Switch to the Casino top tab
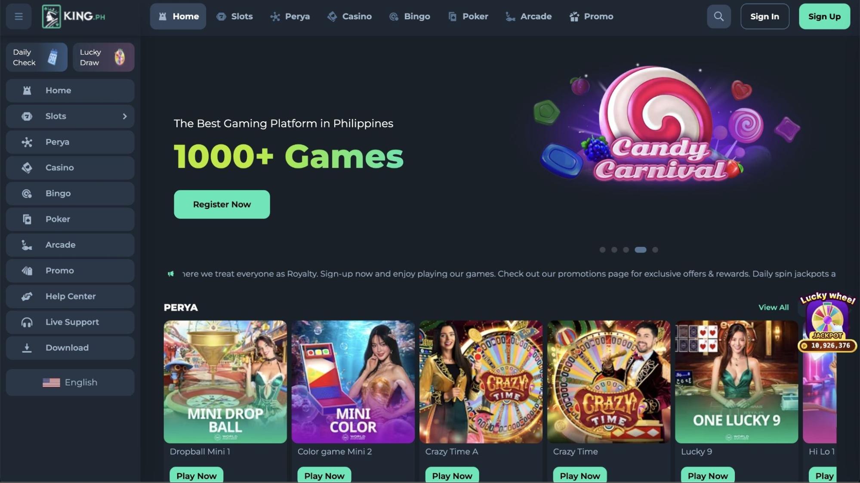This screenshot has height=483, width=860. (349, 16)
